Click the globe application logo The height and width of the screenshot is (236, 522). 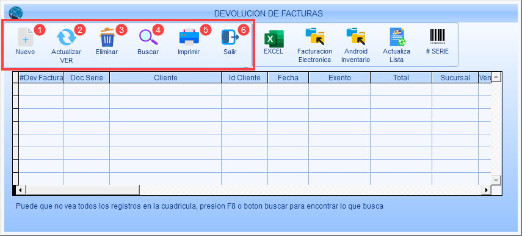[16, 13]
